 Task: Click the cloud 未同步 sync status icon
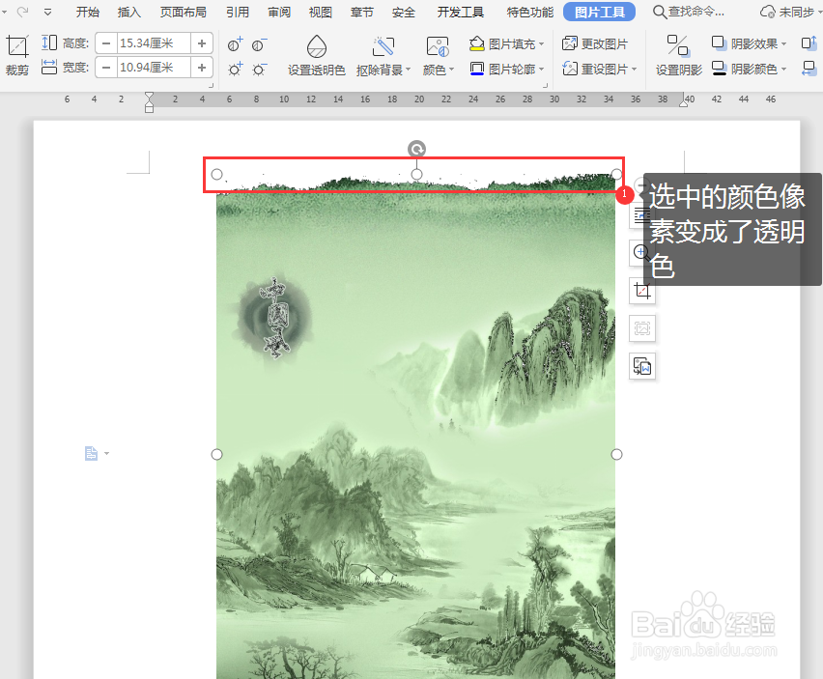pos(767,12)
